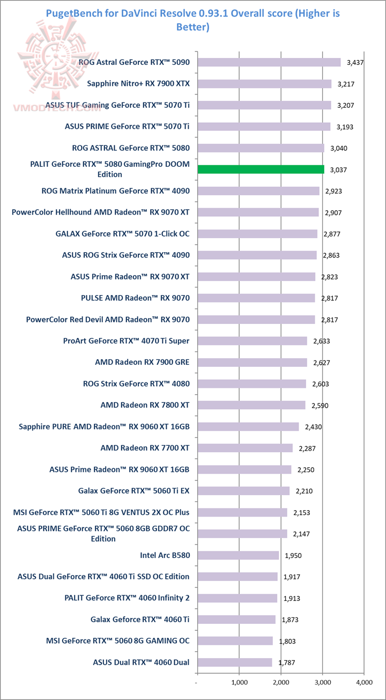Select 'ASUS TUF Gaming GeForce RTX™ 5070 Ti' label
The height and width of the screenshot is (700, 386).
[x=117, y=105]
